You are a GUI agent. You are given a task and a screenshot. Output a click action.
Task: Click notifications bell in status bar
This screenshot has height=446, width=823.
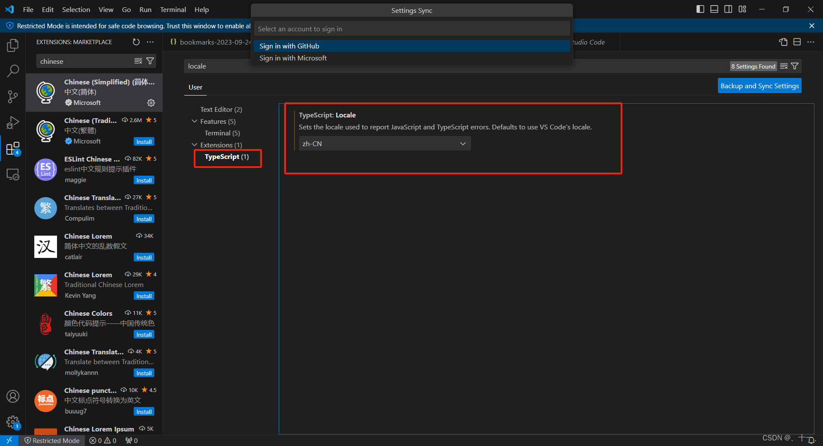[811, 440]
